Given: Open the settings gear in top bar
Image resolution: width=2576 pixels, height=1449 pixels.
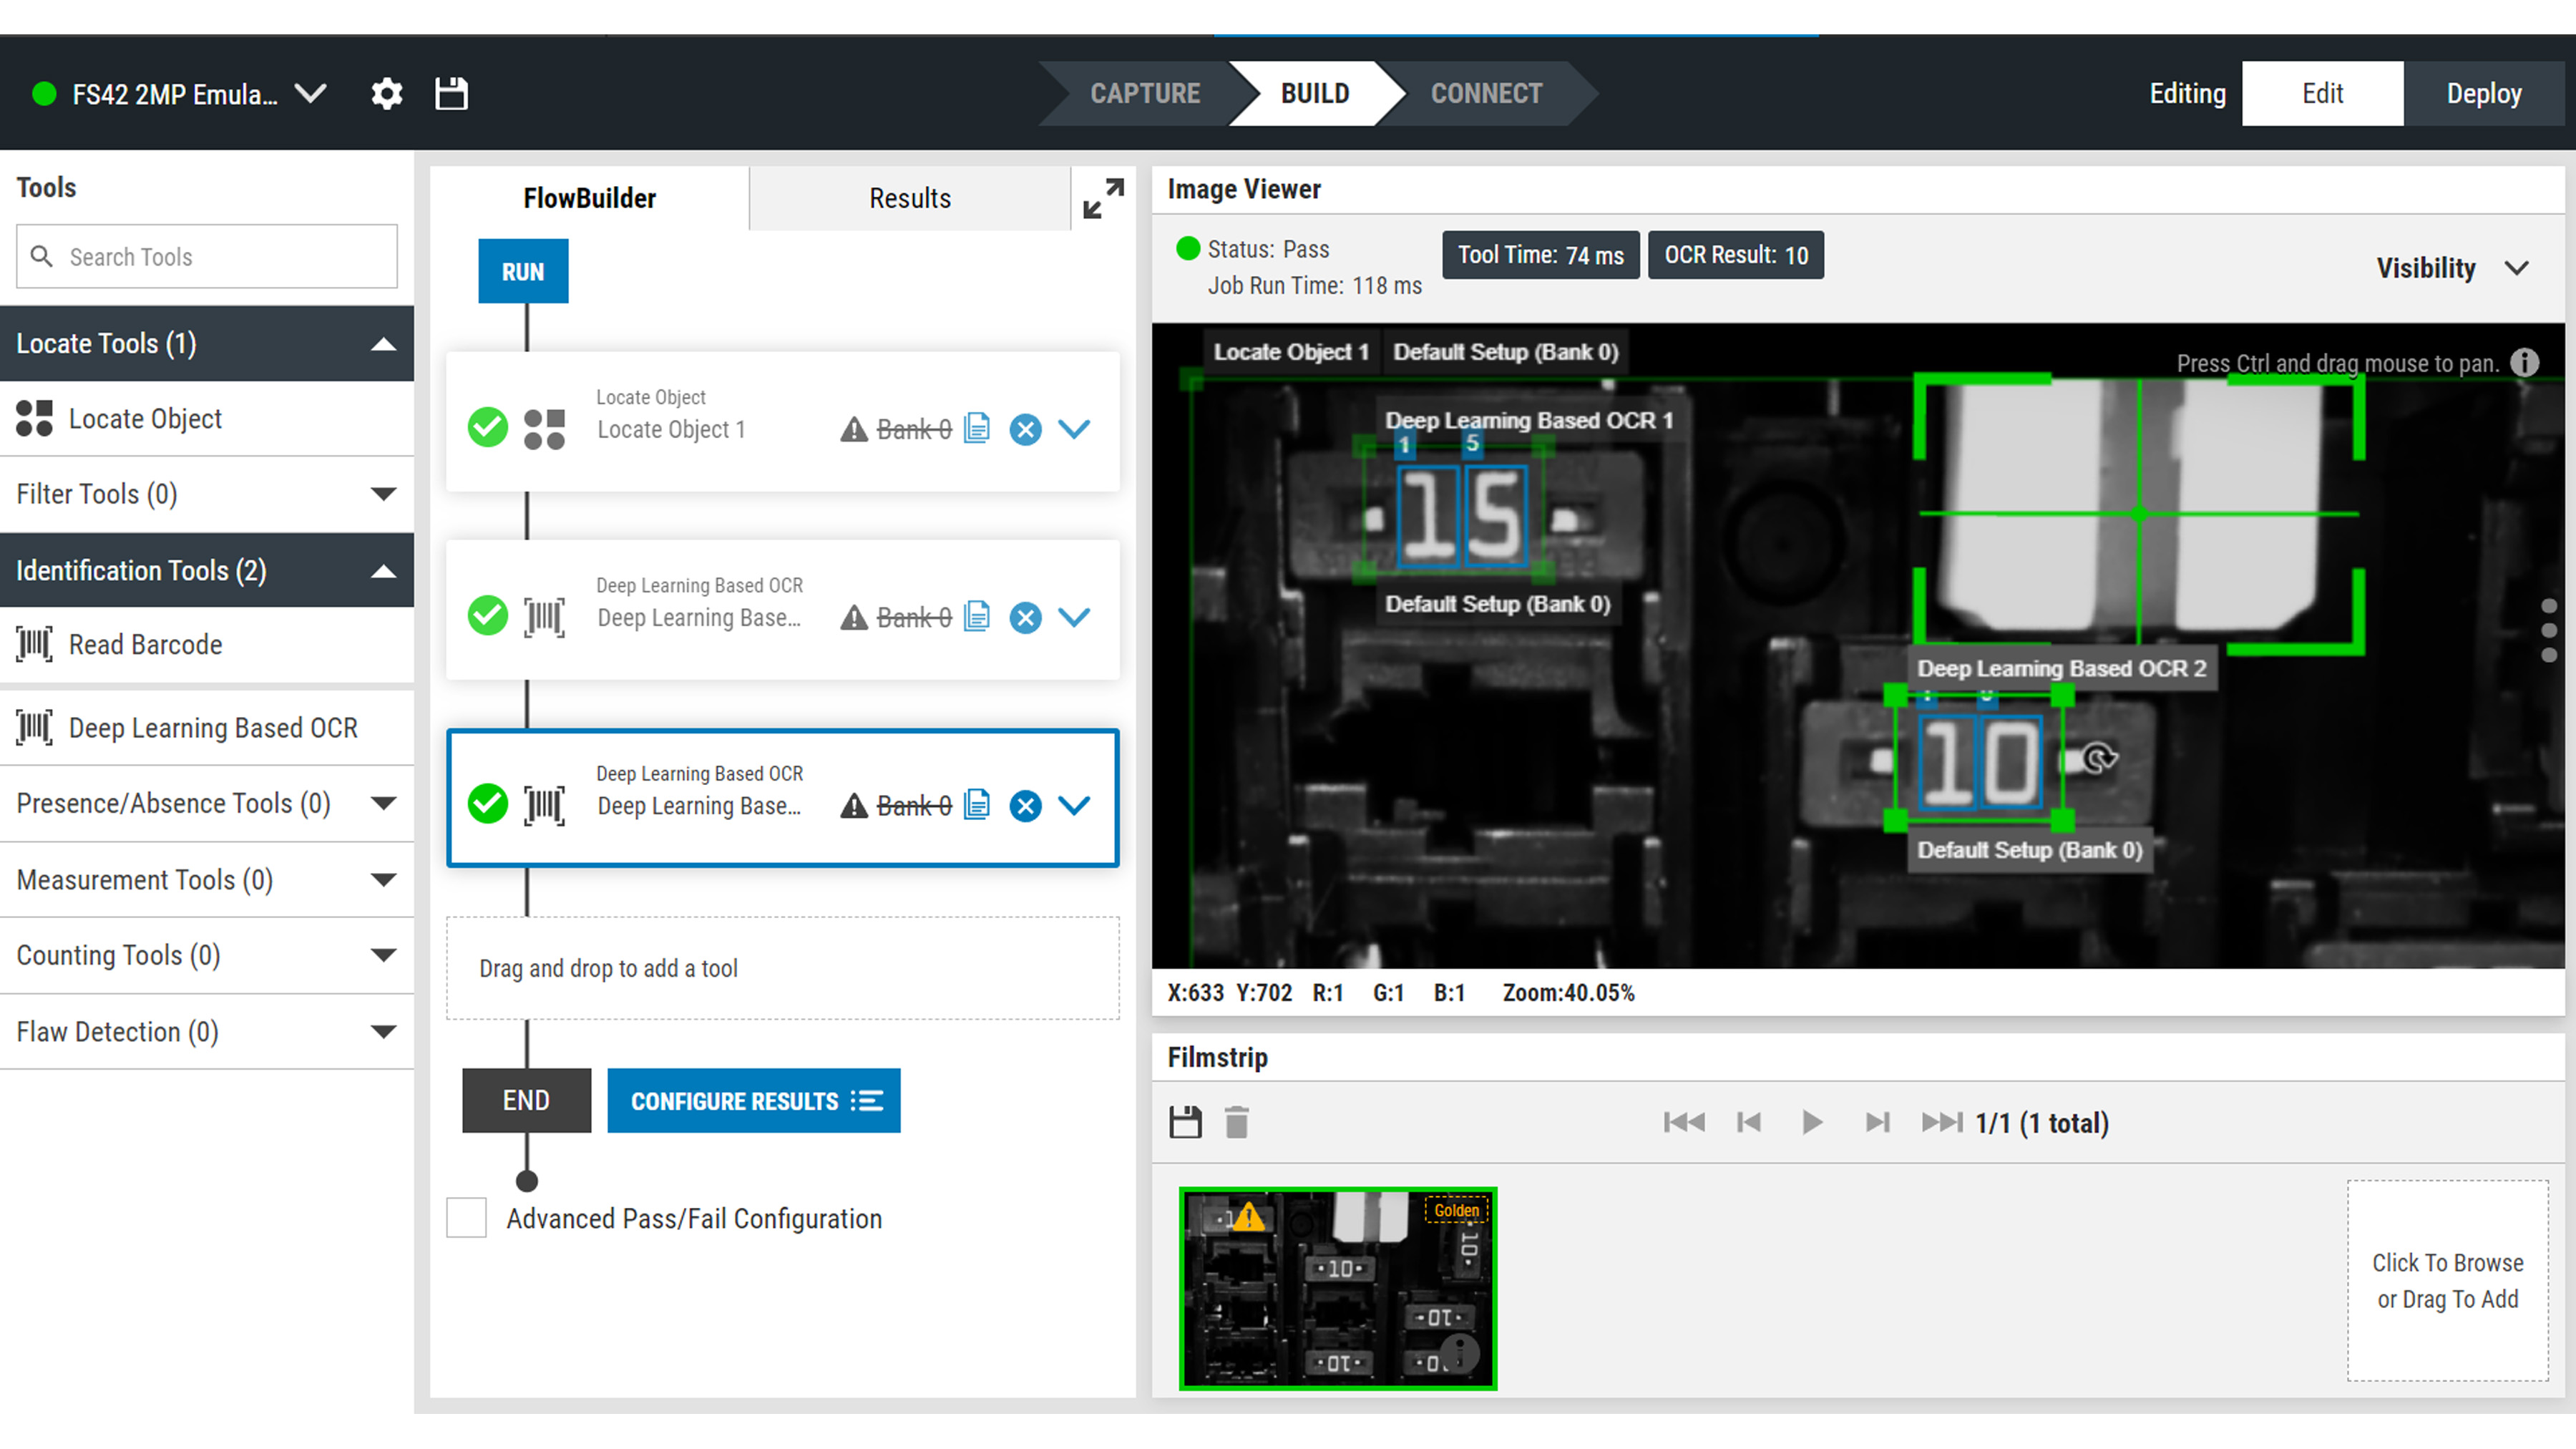Looking at the screenshot, I should (386, 93).
